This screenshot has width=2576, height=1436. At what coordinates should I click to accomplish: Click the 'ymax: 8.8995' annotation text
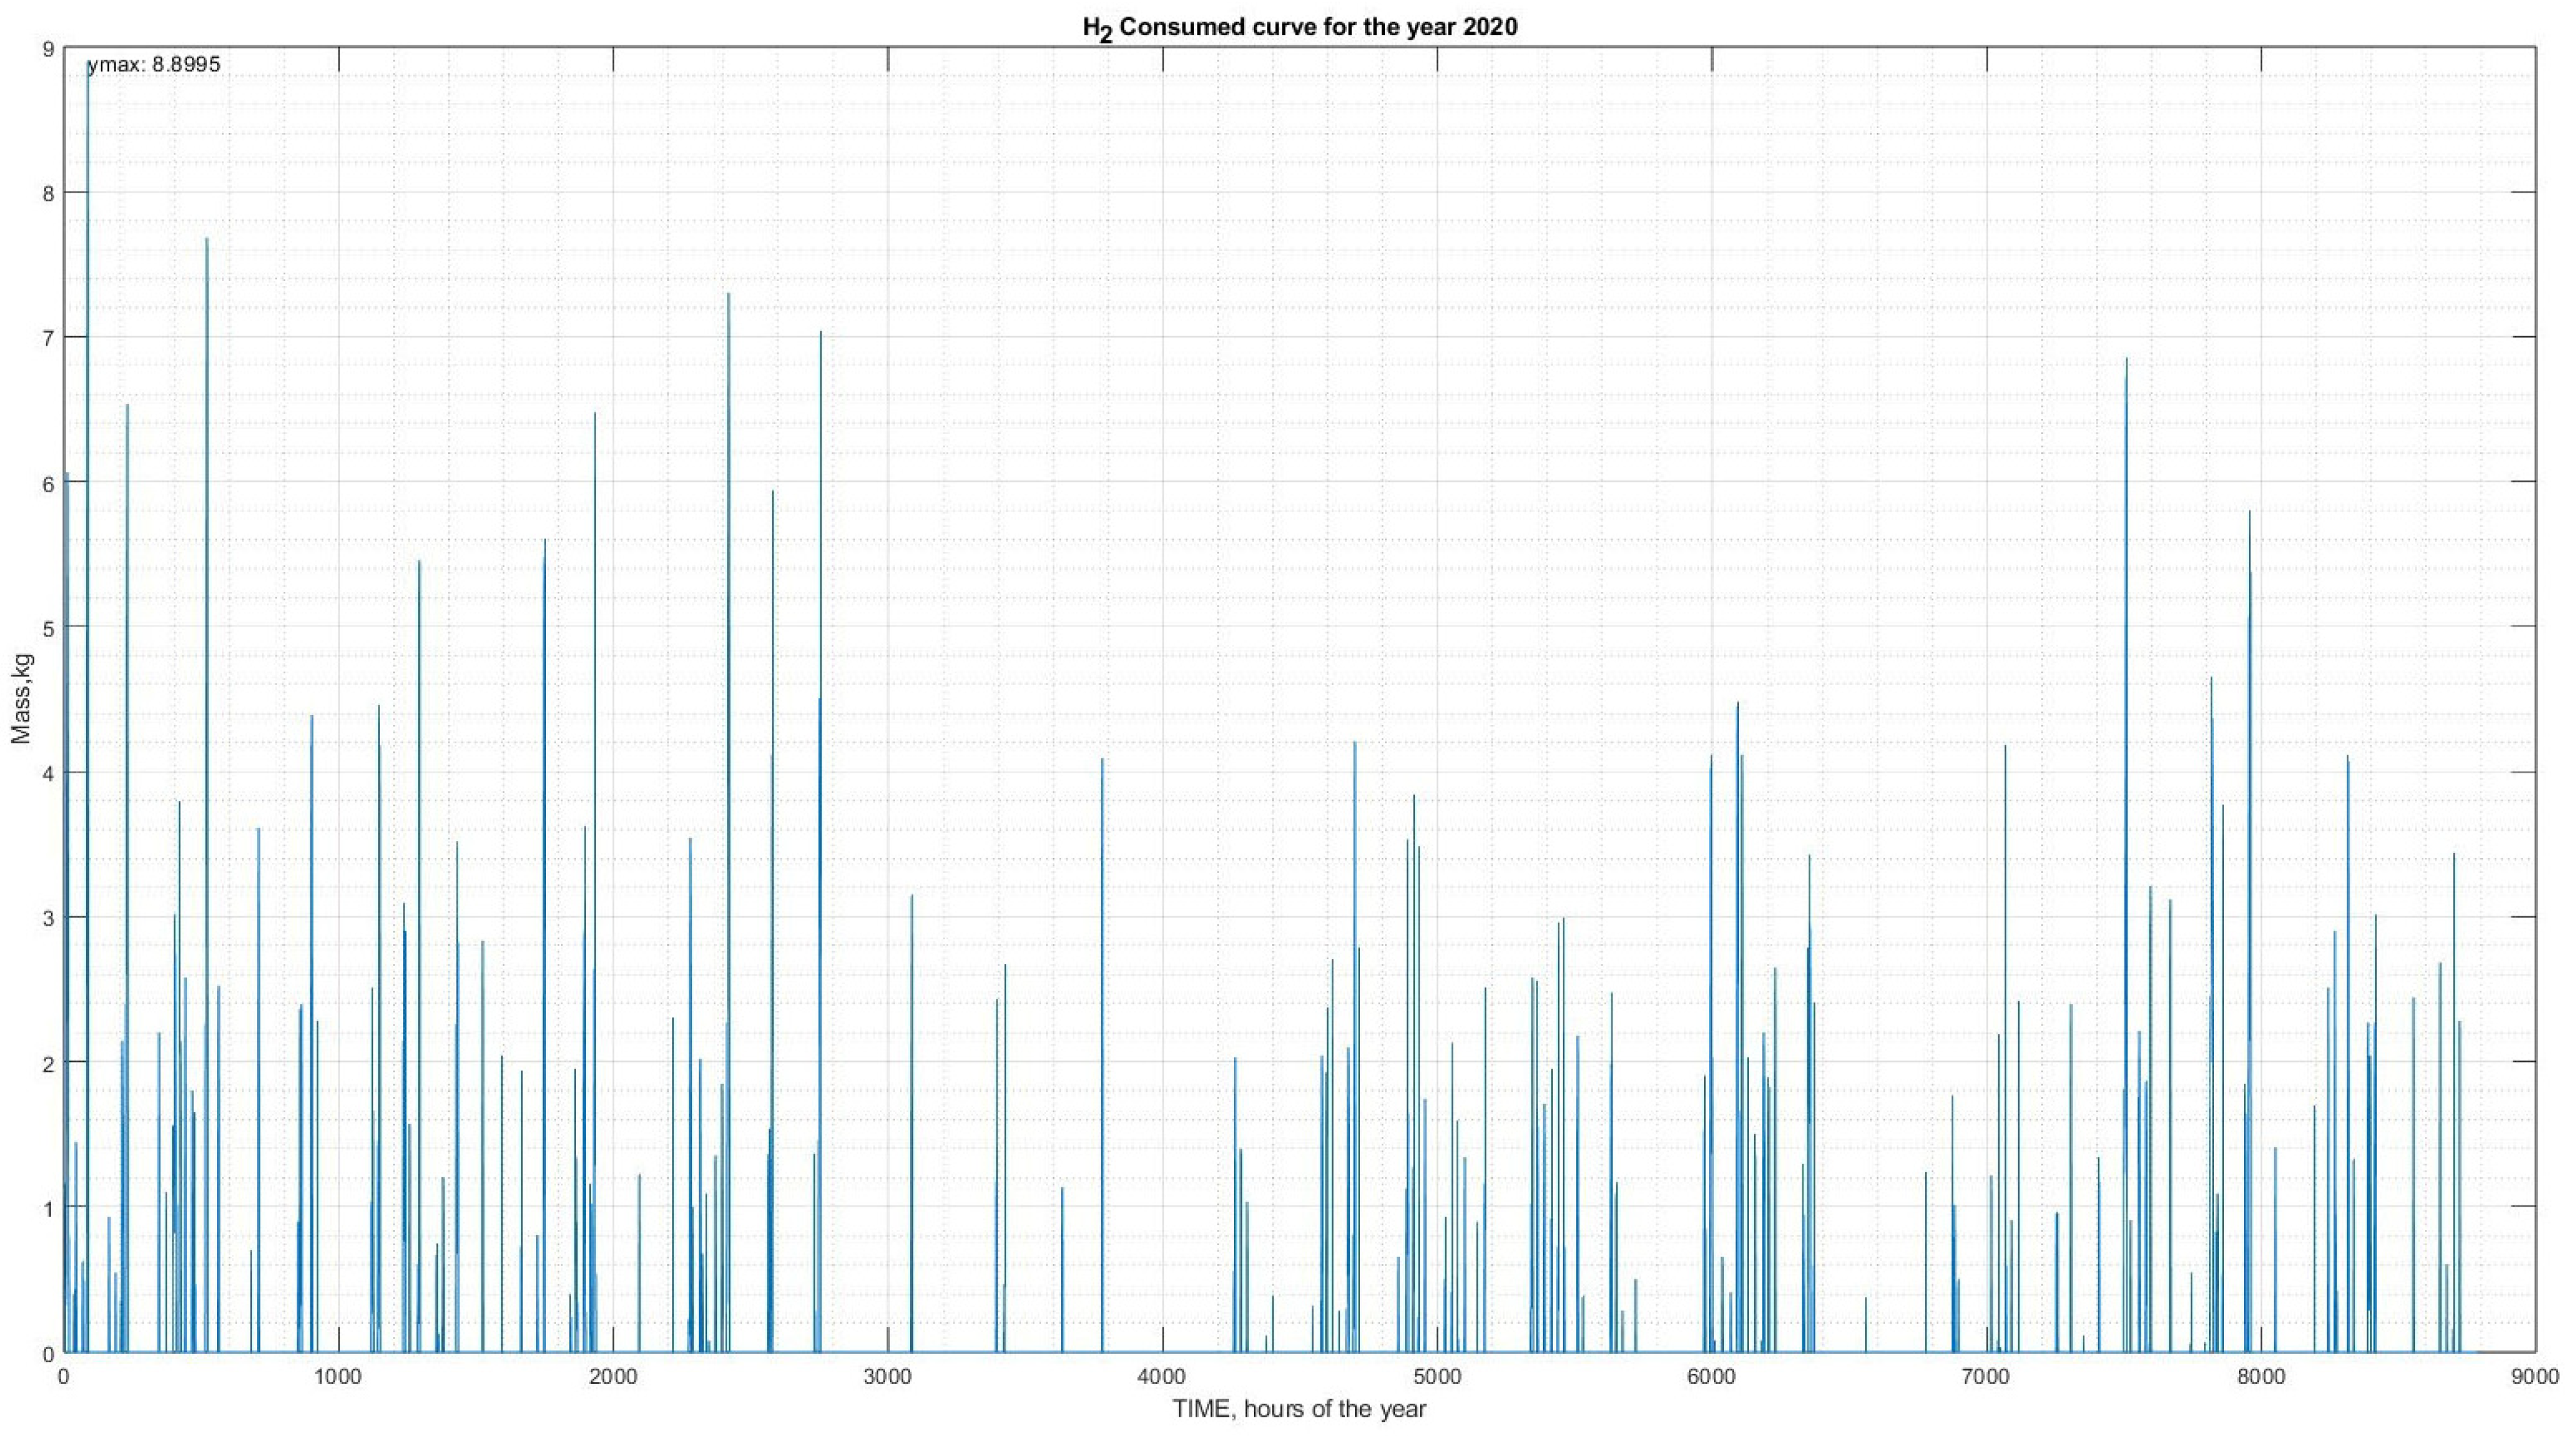click(154, 66)
